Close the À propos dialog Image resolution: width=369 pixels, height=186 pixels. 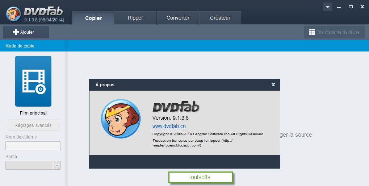click(273, 84)
